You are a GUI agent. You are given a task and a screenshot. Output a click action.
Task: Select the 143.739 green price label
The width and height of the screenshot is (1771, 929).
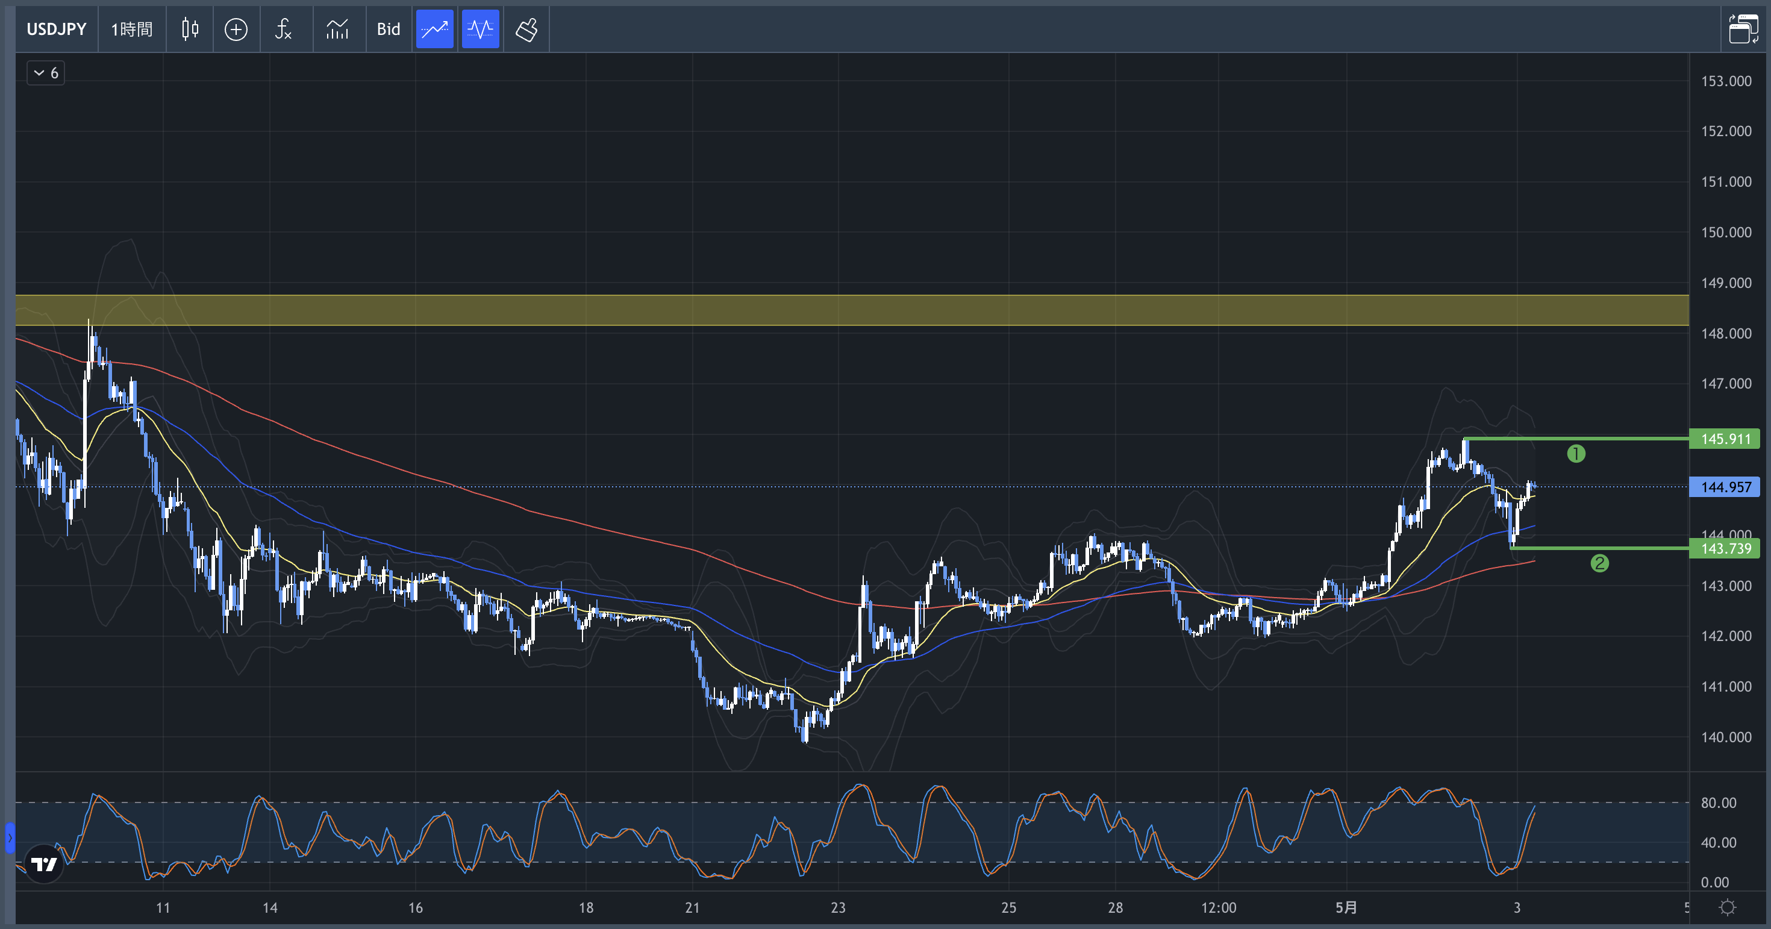pyautogui.click(x=1725, y=548)
